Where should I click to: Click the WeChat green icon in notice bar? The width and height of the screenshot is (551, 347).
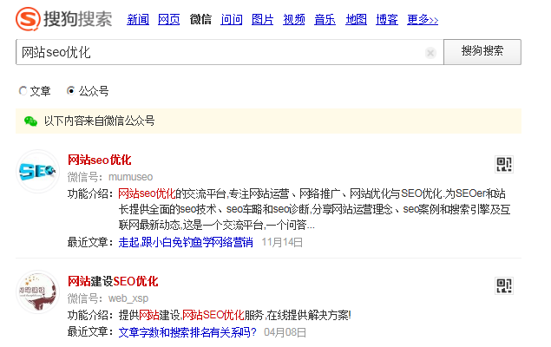(x=31, y=121)
